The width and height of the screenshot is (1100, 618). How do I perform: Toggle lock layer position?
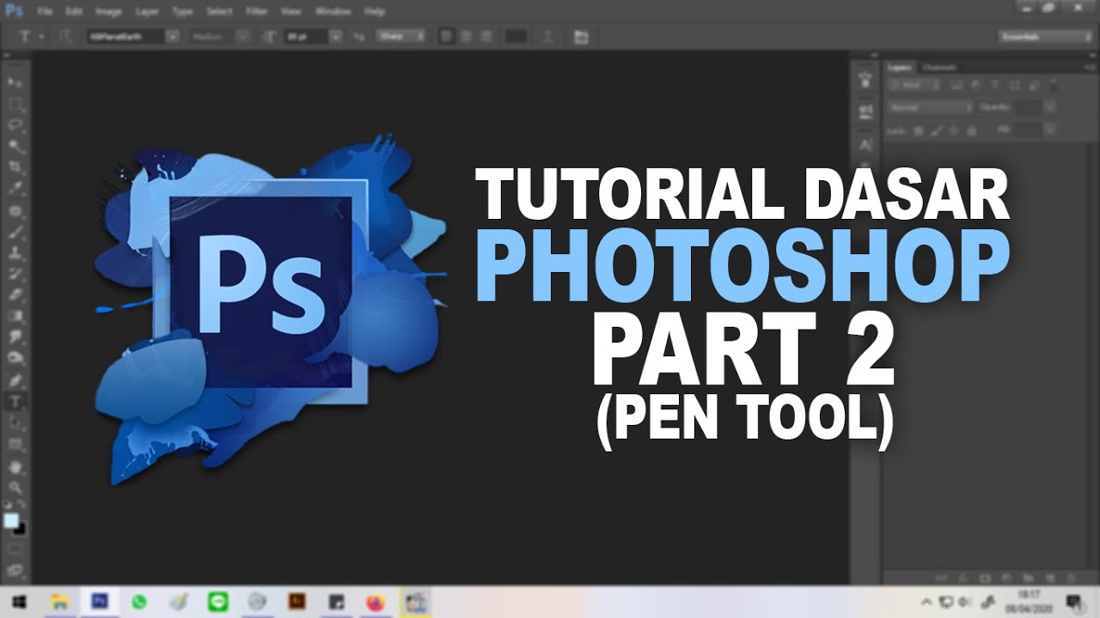(955, 131)
